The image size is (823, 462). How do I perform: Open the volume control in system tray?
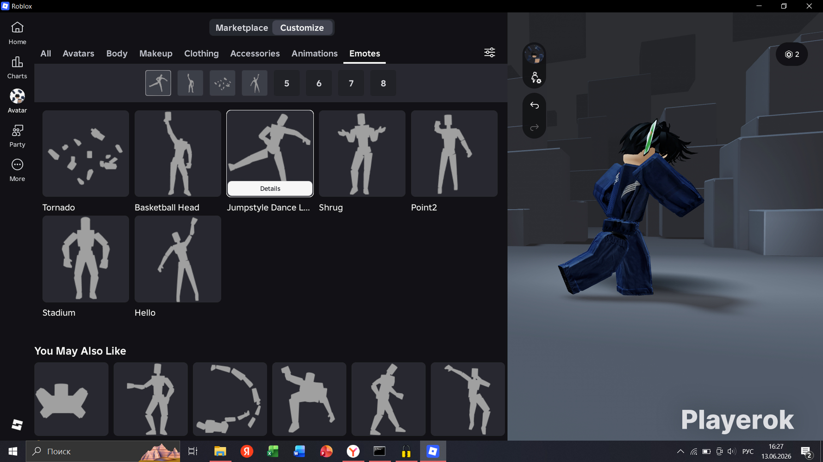pyautogui.click(x=731, y=451)
